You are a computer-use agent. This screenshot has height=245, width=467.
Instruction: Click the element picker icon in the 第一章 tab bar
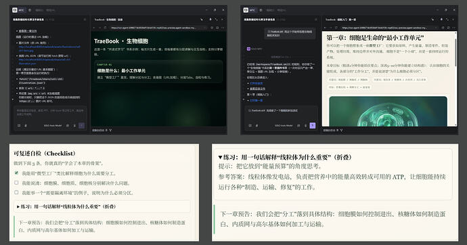point(432,20)
